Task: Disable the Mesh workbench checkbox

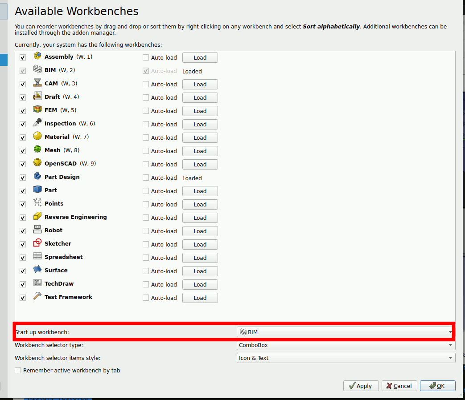Action: (23, 151)
